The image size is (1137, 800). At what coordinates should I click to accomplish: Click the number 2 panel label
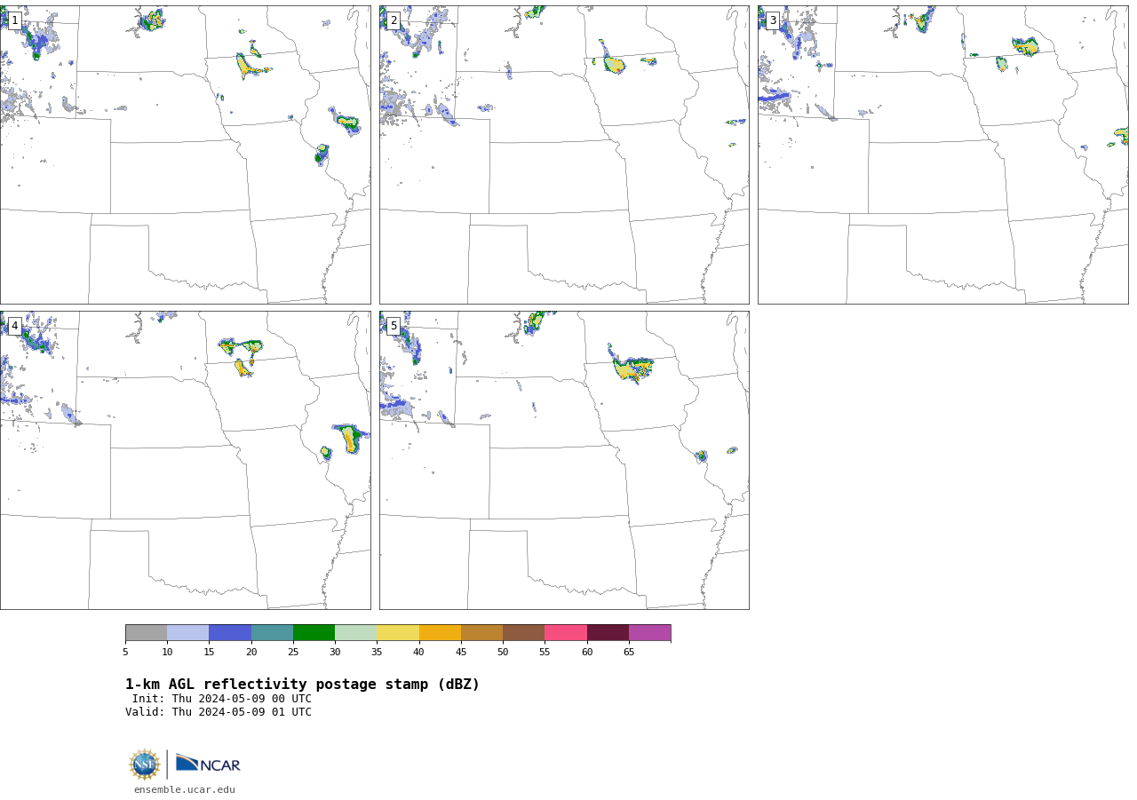[394, 20]
